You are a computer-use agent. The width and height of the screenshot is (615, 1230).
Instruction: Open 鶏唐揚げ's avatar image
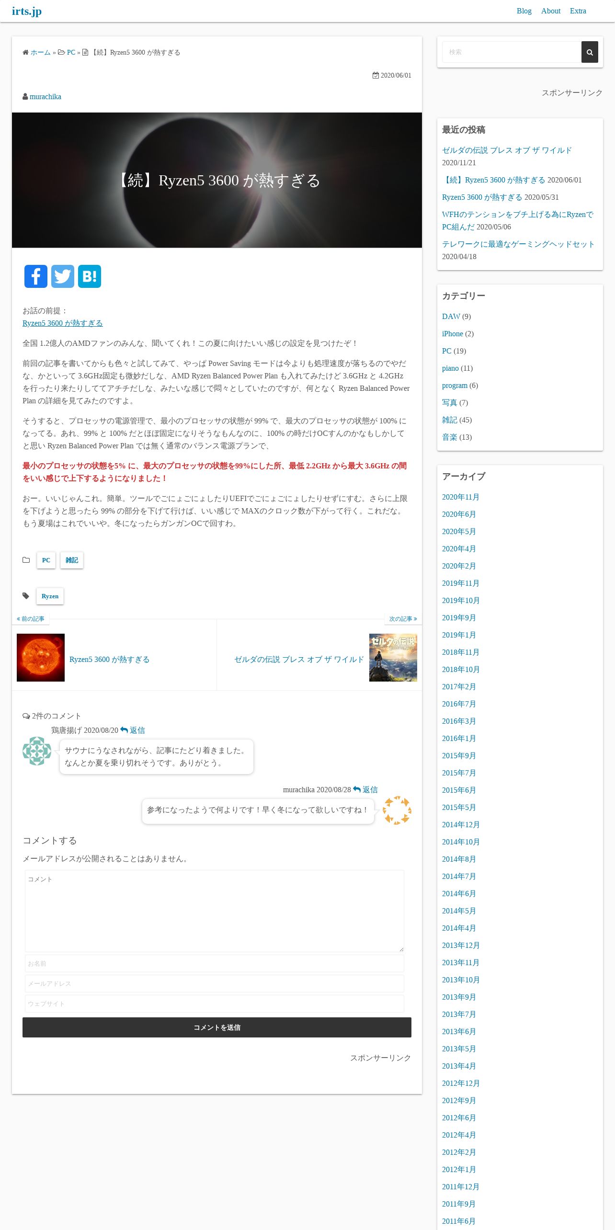(37, 751)
